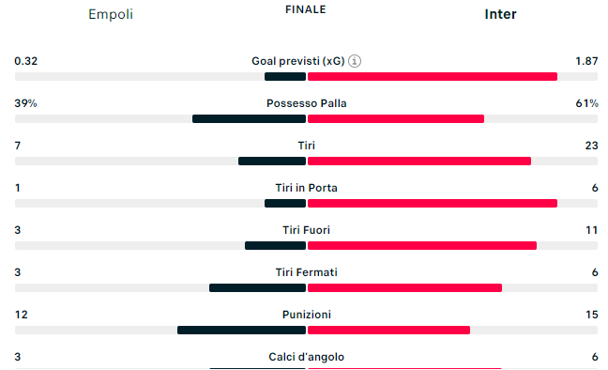Viewport: 608px width, 370px height.
Task: Click the FINALE match status label
Action: [306, 9]
